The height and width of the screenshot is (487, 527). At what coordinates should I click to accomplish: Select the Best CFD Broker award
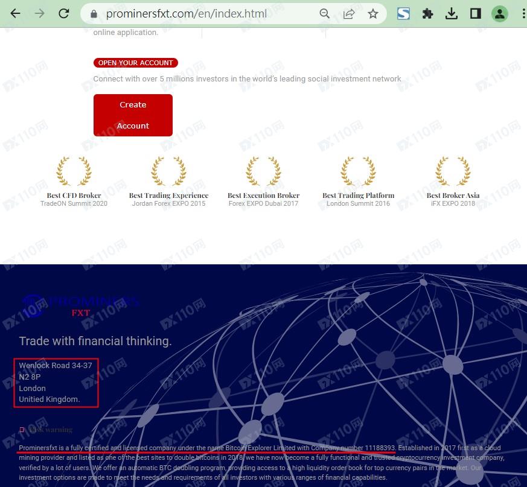74,181
